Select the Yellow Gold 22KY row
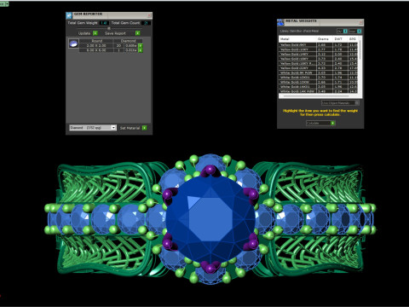The width and height of the screenshot is (409, 307). (x=319, y=68)
